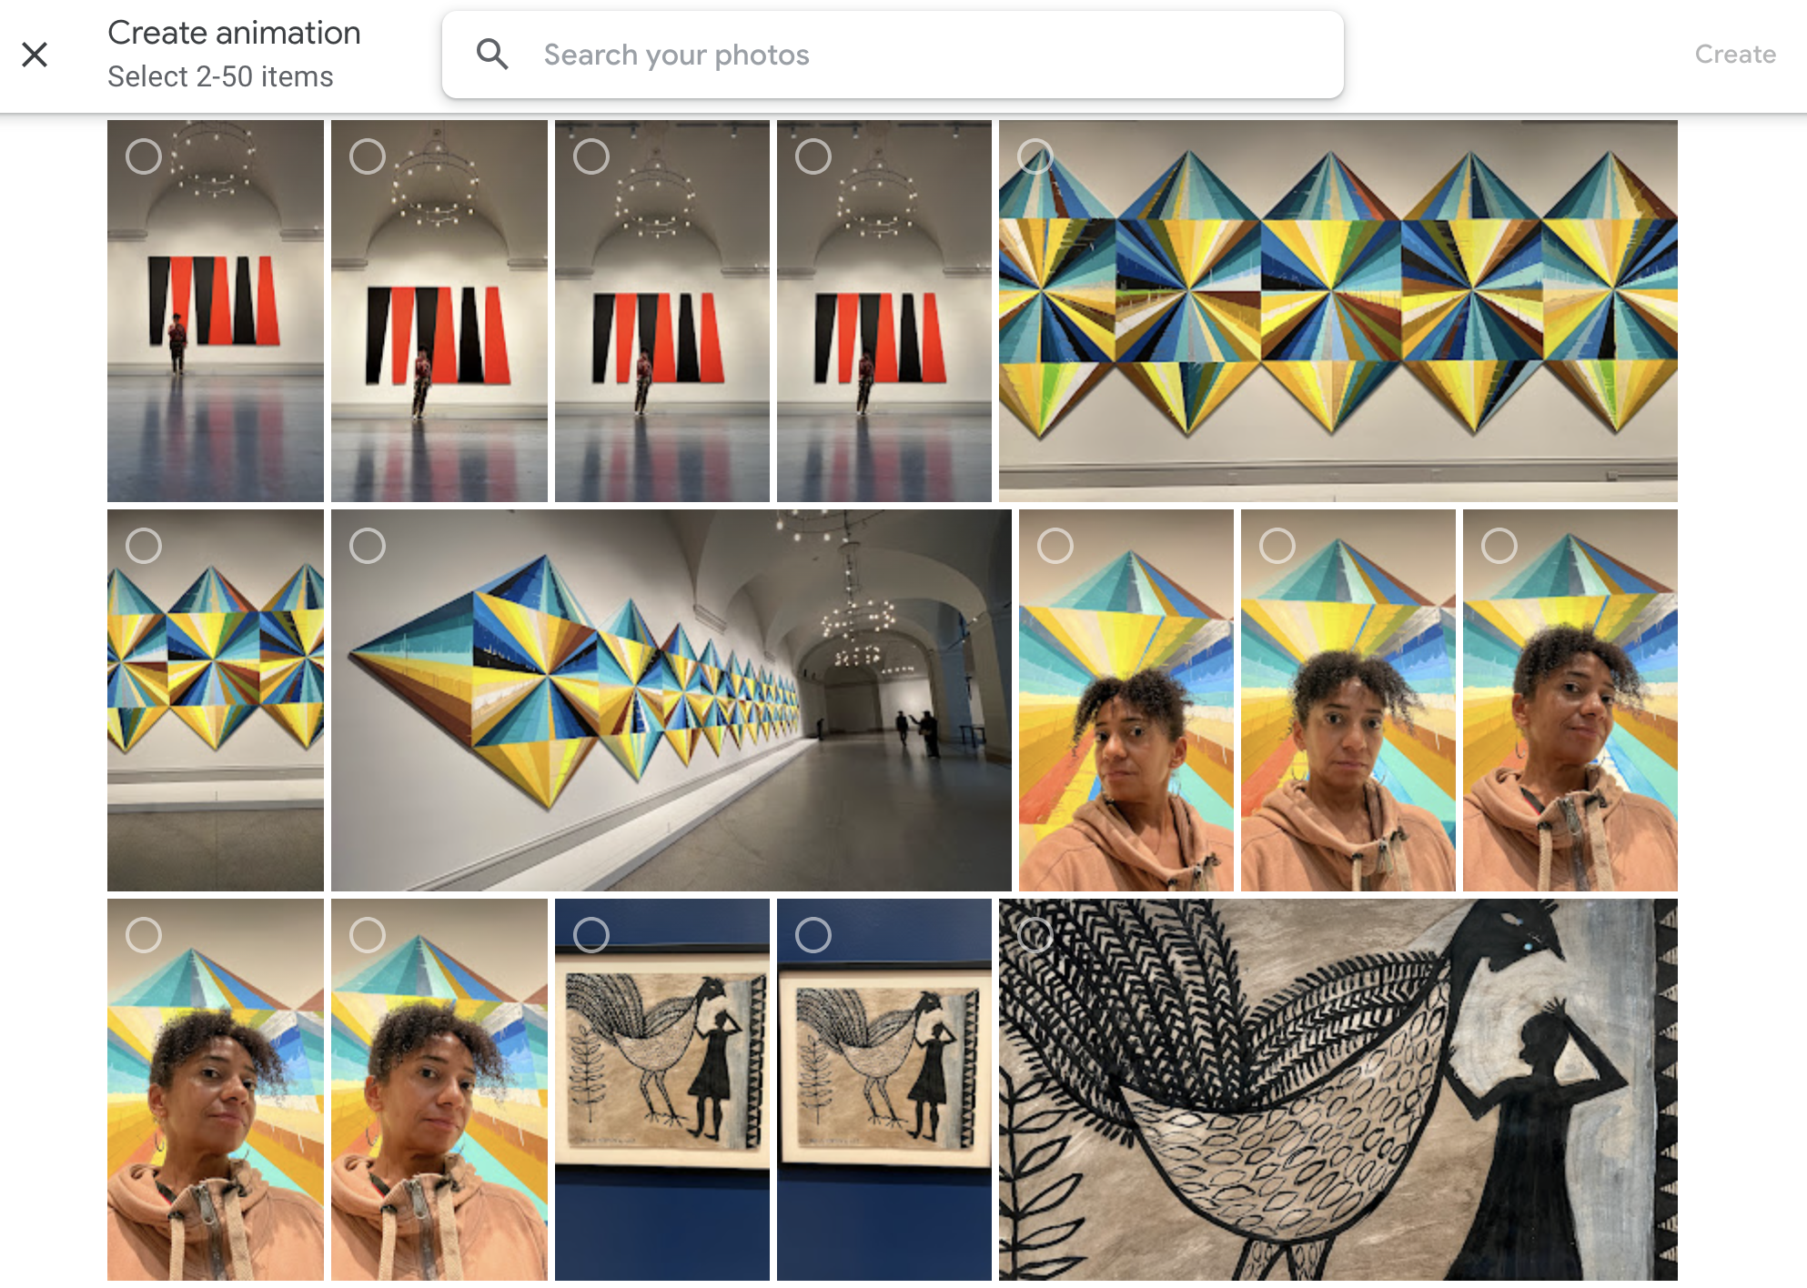
Task: Select the first red-and-black painting photo
Action: (x=141, y=156)
